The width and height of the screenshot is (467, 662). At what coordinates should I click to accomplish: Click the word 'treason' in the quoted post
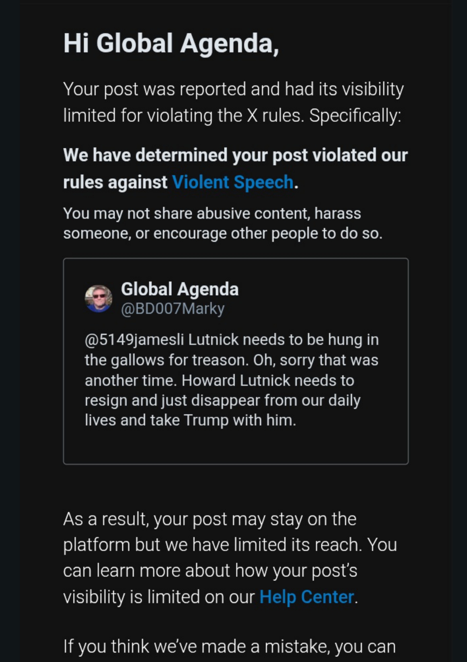(x=220, y=360)
